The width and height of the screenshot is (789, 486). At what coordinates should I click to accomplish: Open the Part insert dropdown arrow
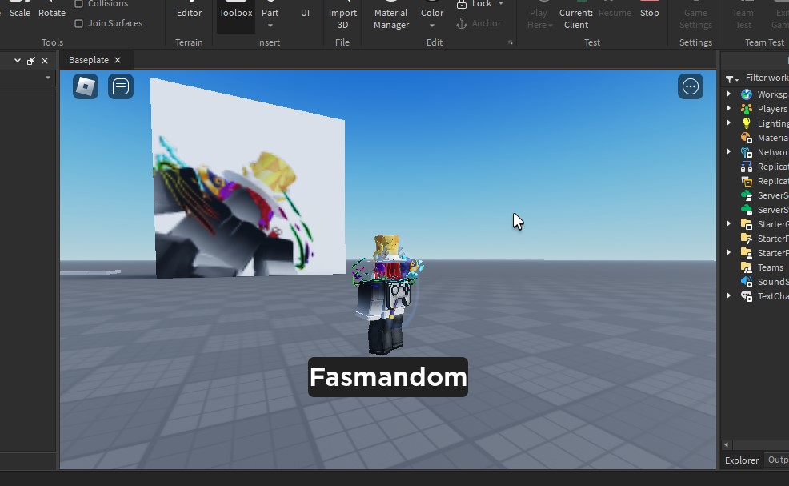coord(270,25)
